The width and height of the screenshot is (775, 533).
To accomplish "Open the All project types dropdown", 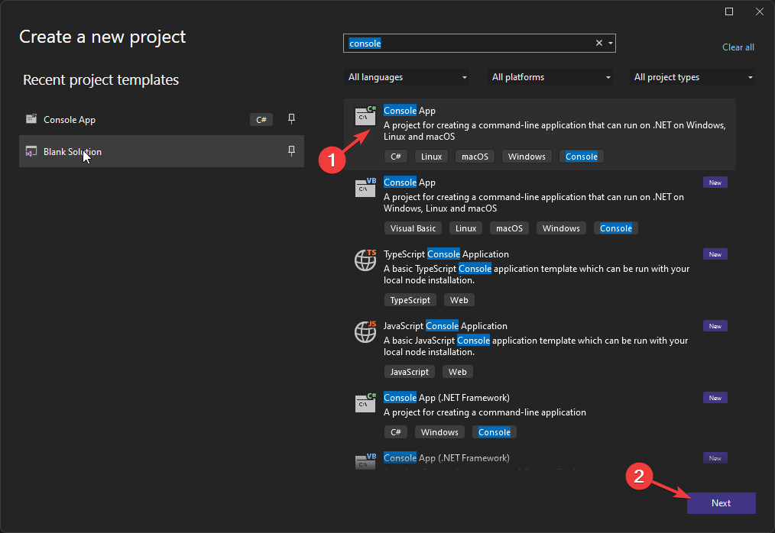I will (692, 77).
